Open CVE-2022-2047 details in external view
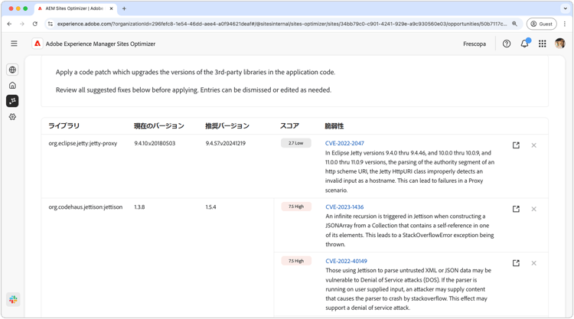The width and height of the screenshot is (574, 319). 516,145
